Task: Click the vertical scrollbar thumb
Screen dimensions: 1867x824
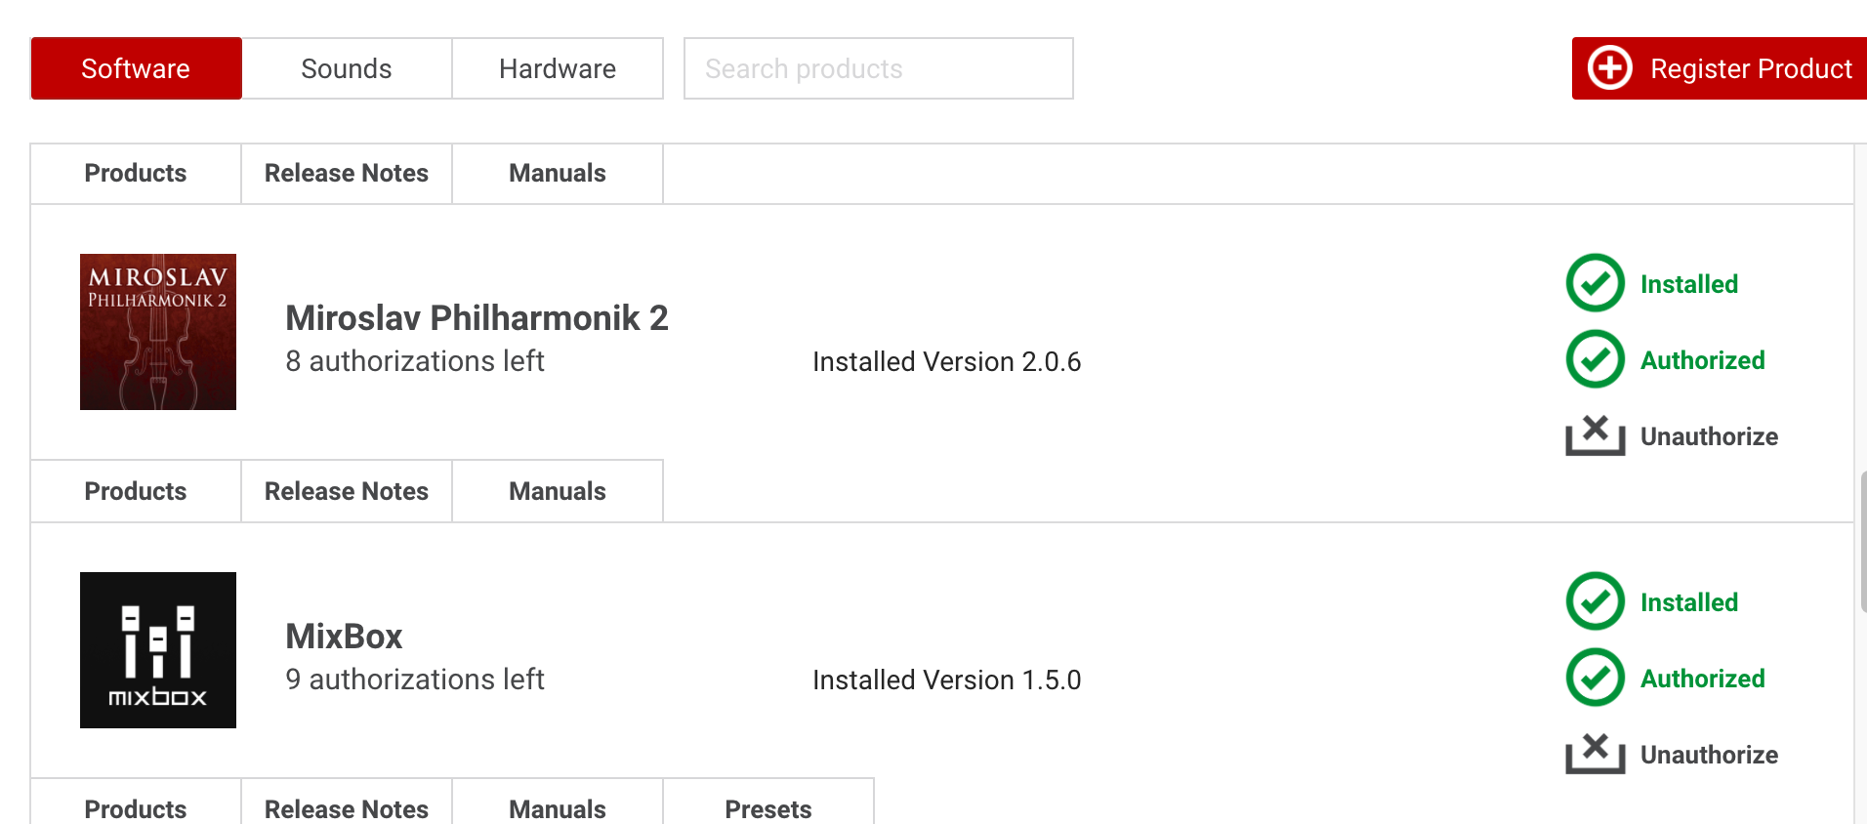Action: 1863,542
